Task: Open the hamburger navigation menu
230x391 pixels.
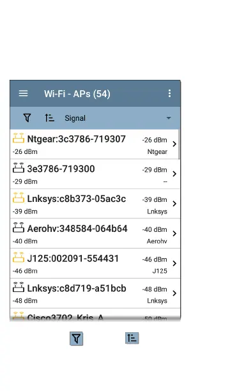Action: pyautogui.click(x=24, y=93)
